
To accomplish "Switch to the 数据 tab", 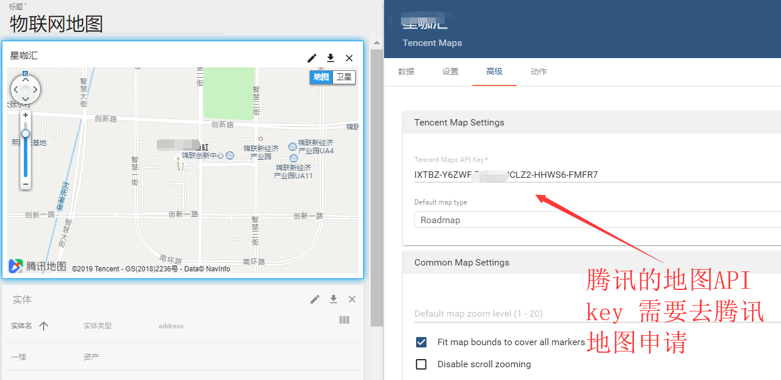I will pyautogui.click(x=406, y=71).
